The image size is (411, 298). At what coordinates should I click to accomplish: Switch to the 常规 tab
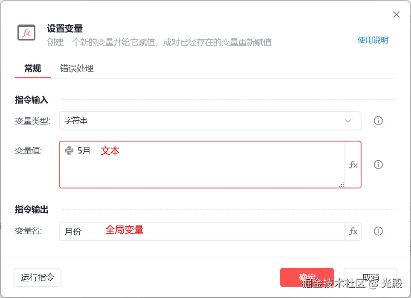tap(33, 68)
